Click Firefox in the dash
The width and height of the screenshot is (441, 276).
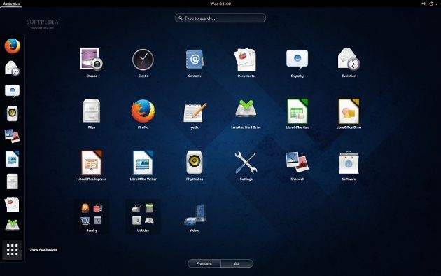click(13, 46)
